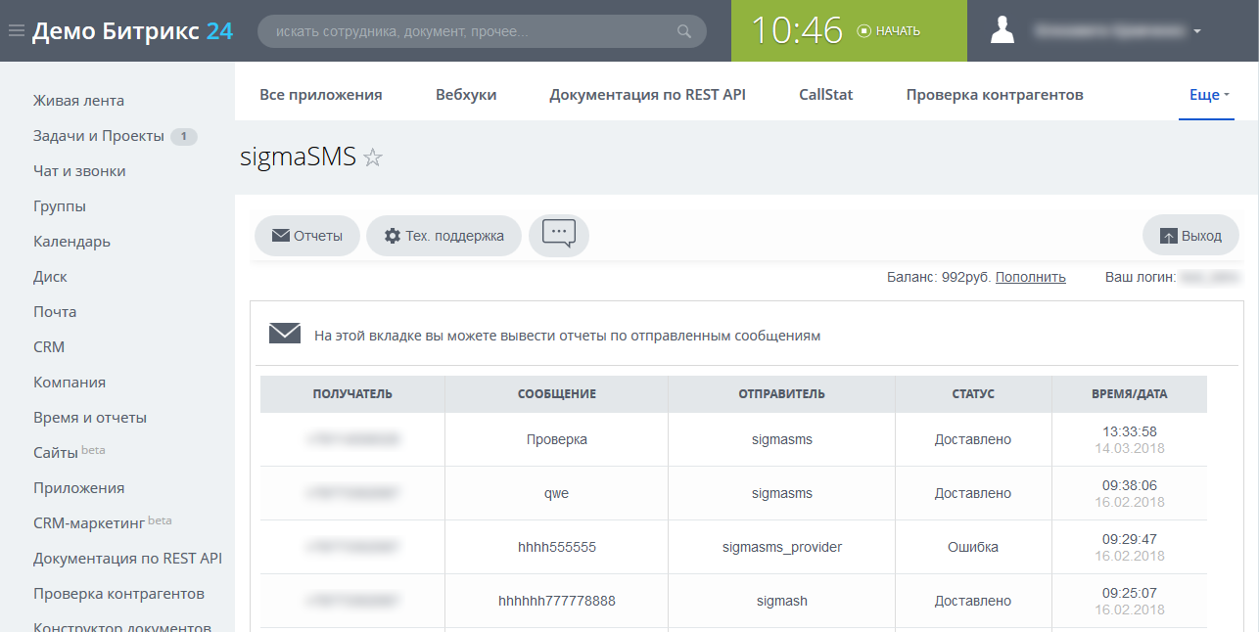Click the Выход logout button
Screen dimensions: 1259x632
point(1190,236)
